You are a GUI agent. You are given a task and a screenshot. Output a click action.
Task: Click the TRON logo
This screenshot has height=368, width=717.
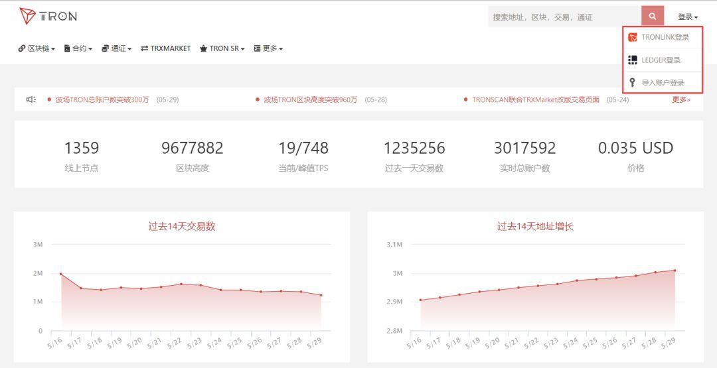click(48, 17)
